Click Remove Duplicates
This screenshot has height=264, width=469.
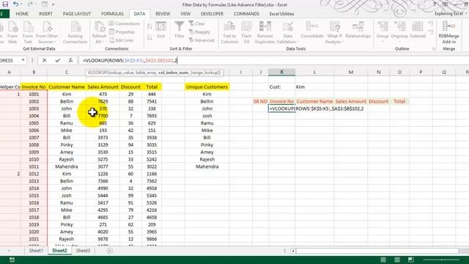[x=265, y=32]
